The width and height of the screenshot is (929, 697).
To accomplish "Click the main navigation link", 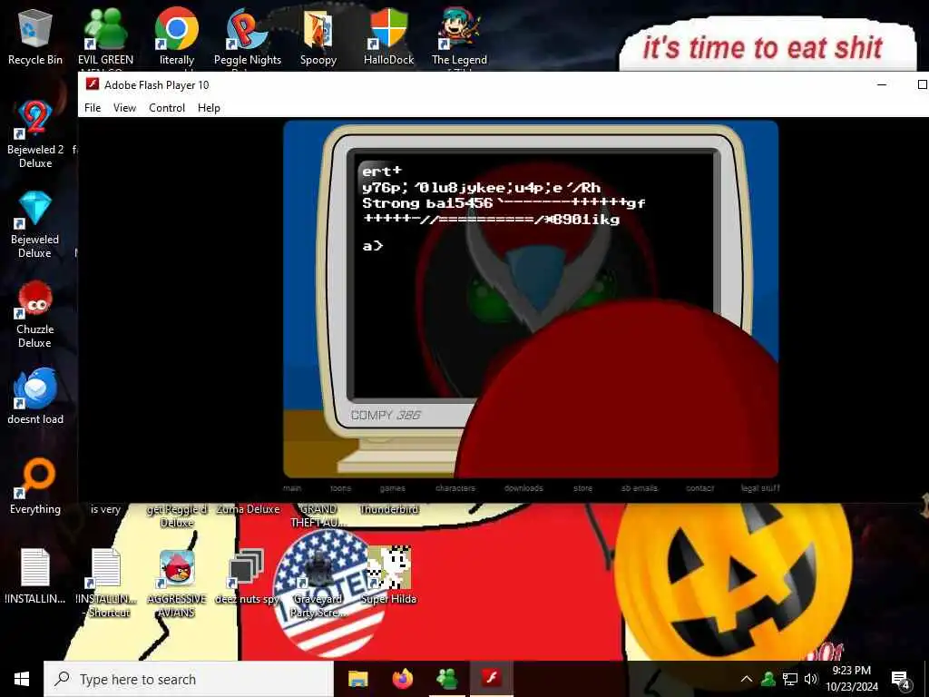I will point(292,488).
